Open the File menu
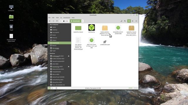The image size is (188, 105). 49,17
